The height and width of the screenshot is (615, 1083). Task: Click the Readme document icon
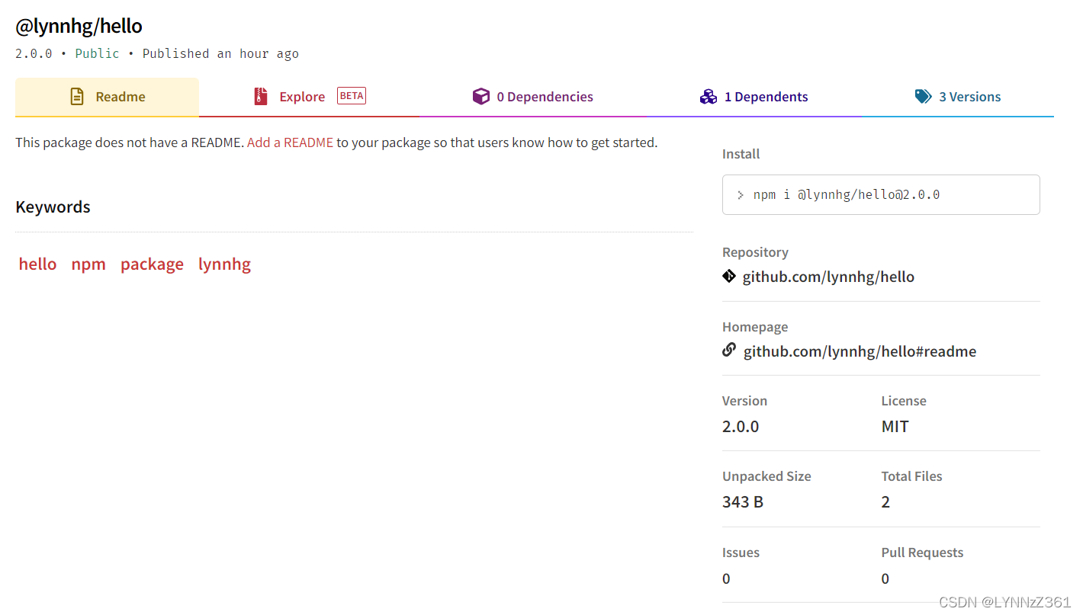[76, 96]
